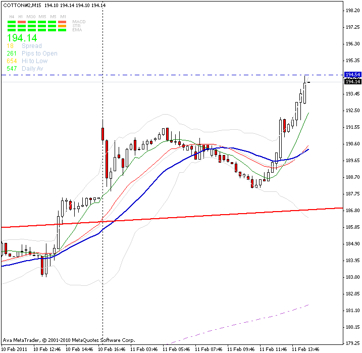Screen dimensions: 362x353
Task: Click the Spread label text
Action: [31, 46]
